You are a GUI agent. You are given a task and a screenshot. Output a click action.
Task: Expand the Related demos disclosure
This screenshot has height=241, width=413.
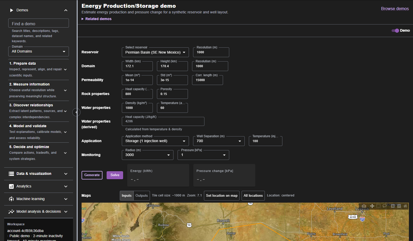[x=97, y=19]
